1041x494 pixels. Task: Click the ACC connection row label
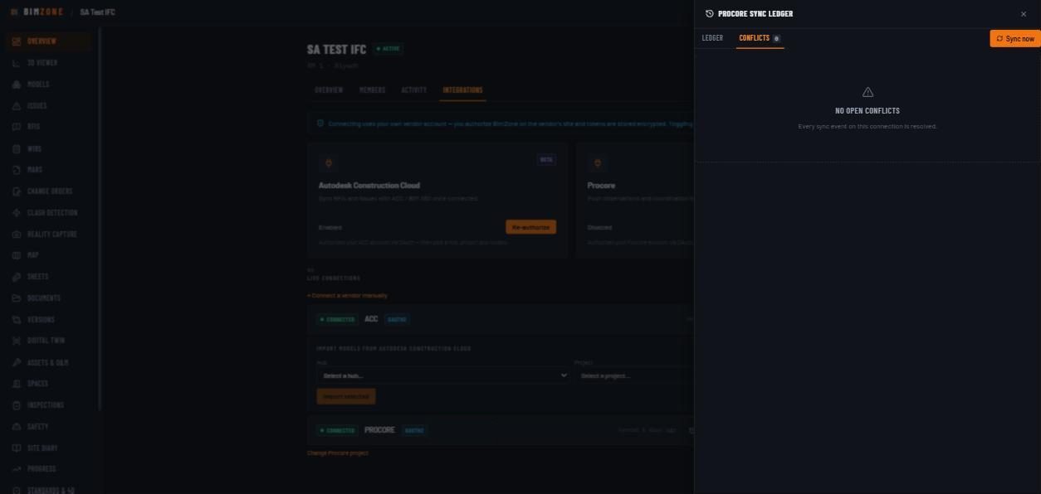pyautogui.click(x=371, y=319)
